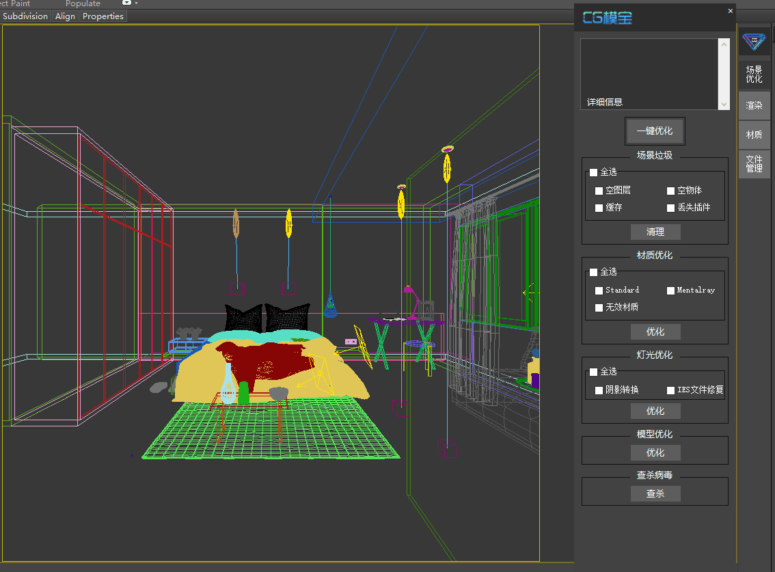Run cleanup with the 清理 button
775x572 pixels.
point(655,232)
